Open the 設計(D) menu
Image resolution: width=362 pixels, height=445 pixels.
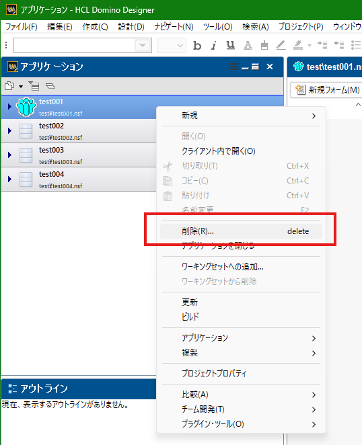pos(131,27)
